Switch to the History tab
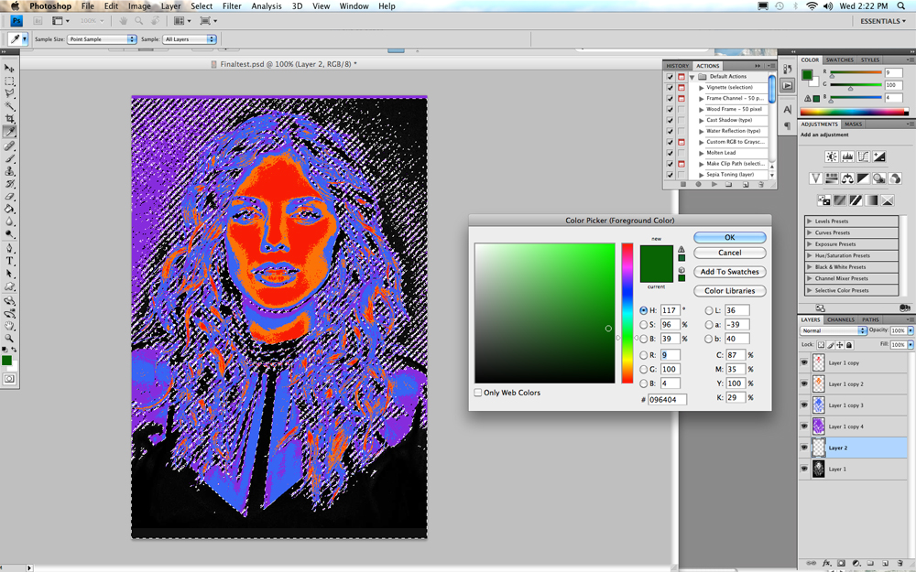916x572 pixels. pyautogui.click(x=678, y=66)
